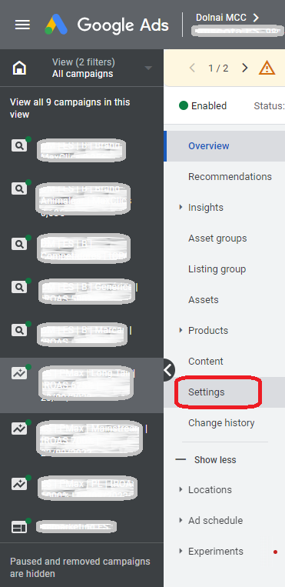This screenshot has height=587, width=285.
Task: Click View all 9 campaigns in this view
Action: click(70, 108)
